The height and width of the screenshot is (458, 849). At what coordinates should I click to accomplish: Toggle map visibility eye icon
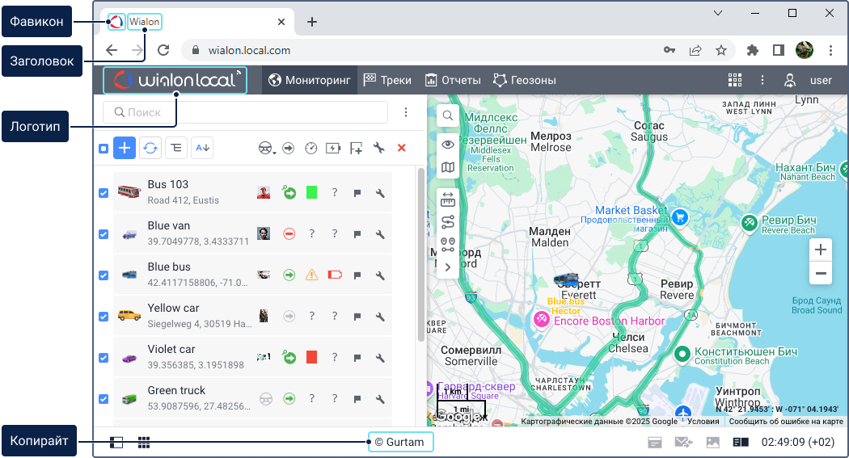click(448, 144)
